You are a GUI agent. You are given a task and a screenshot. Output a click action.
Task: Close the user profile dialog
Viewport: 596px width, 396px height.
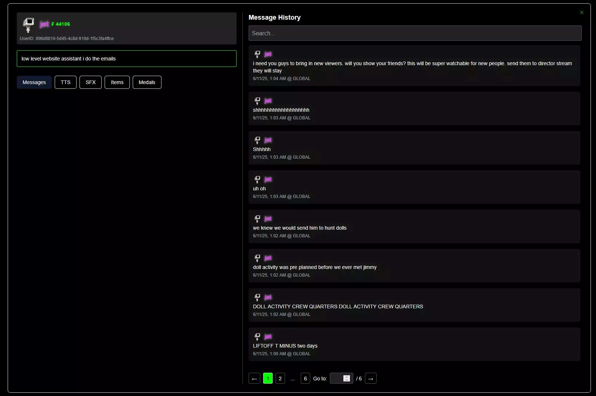click(x=582, y=12)
